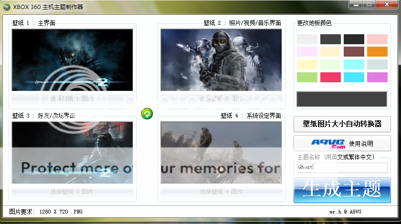Pick the bright green color swatch
Screen dimensions: 401x224
pyautogui.click(x=307, y=77)
